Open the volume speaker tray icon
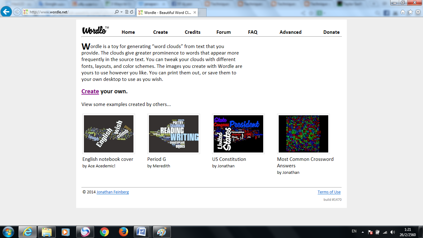This screenshot has height=238, width=423. (393, 232)
